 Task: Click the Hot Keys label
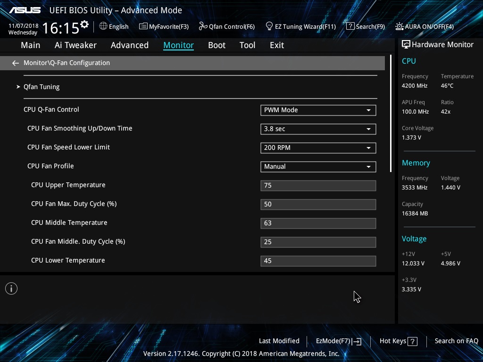point(393,341)
